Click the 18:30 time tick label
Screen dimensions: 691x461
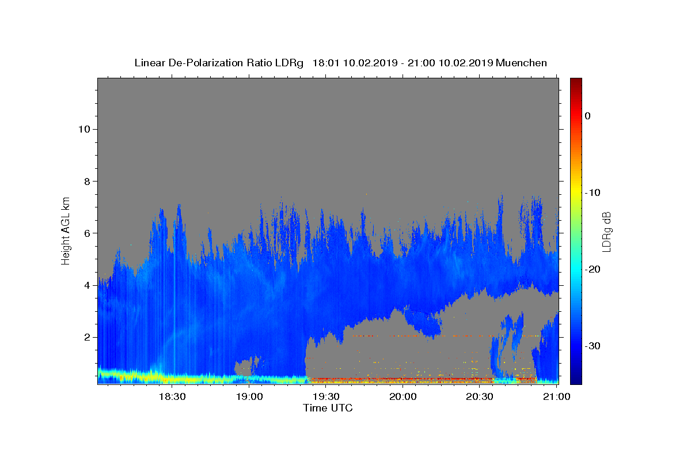click(x=172, y=397)
